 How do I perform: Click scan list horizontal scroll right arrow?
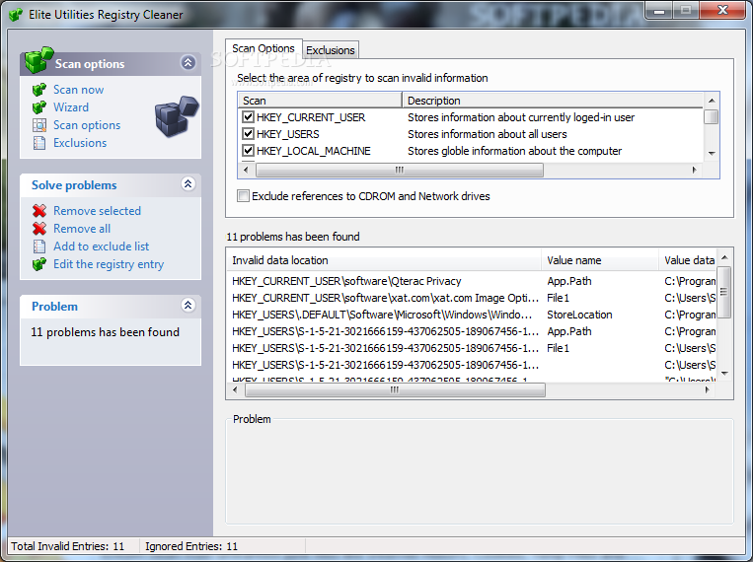695,170
